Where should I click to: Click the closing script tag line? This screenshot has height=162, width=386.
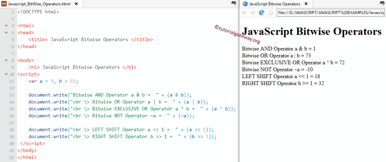coord(33,143)
